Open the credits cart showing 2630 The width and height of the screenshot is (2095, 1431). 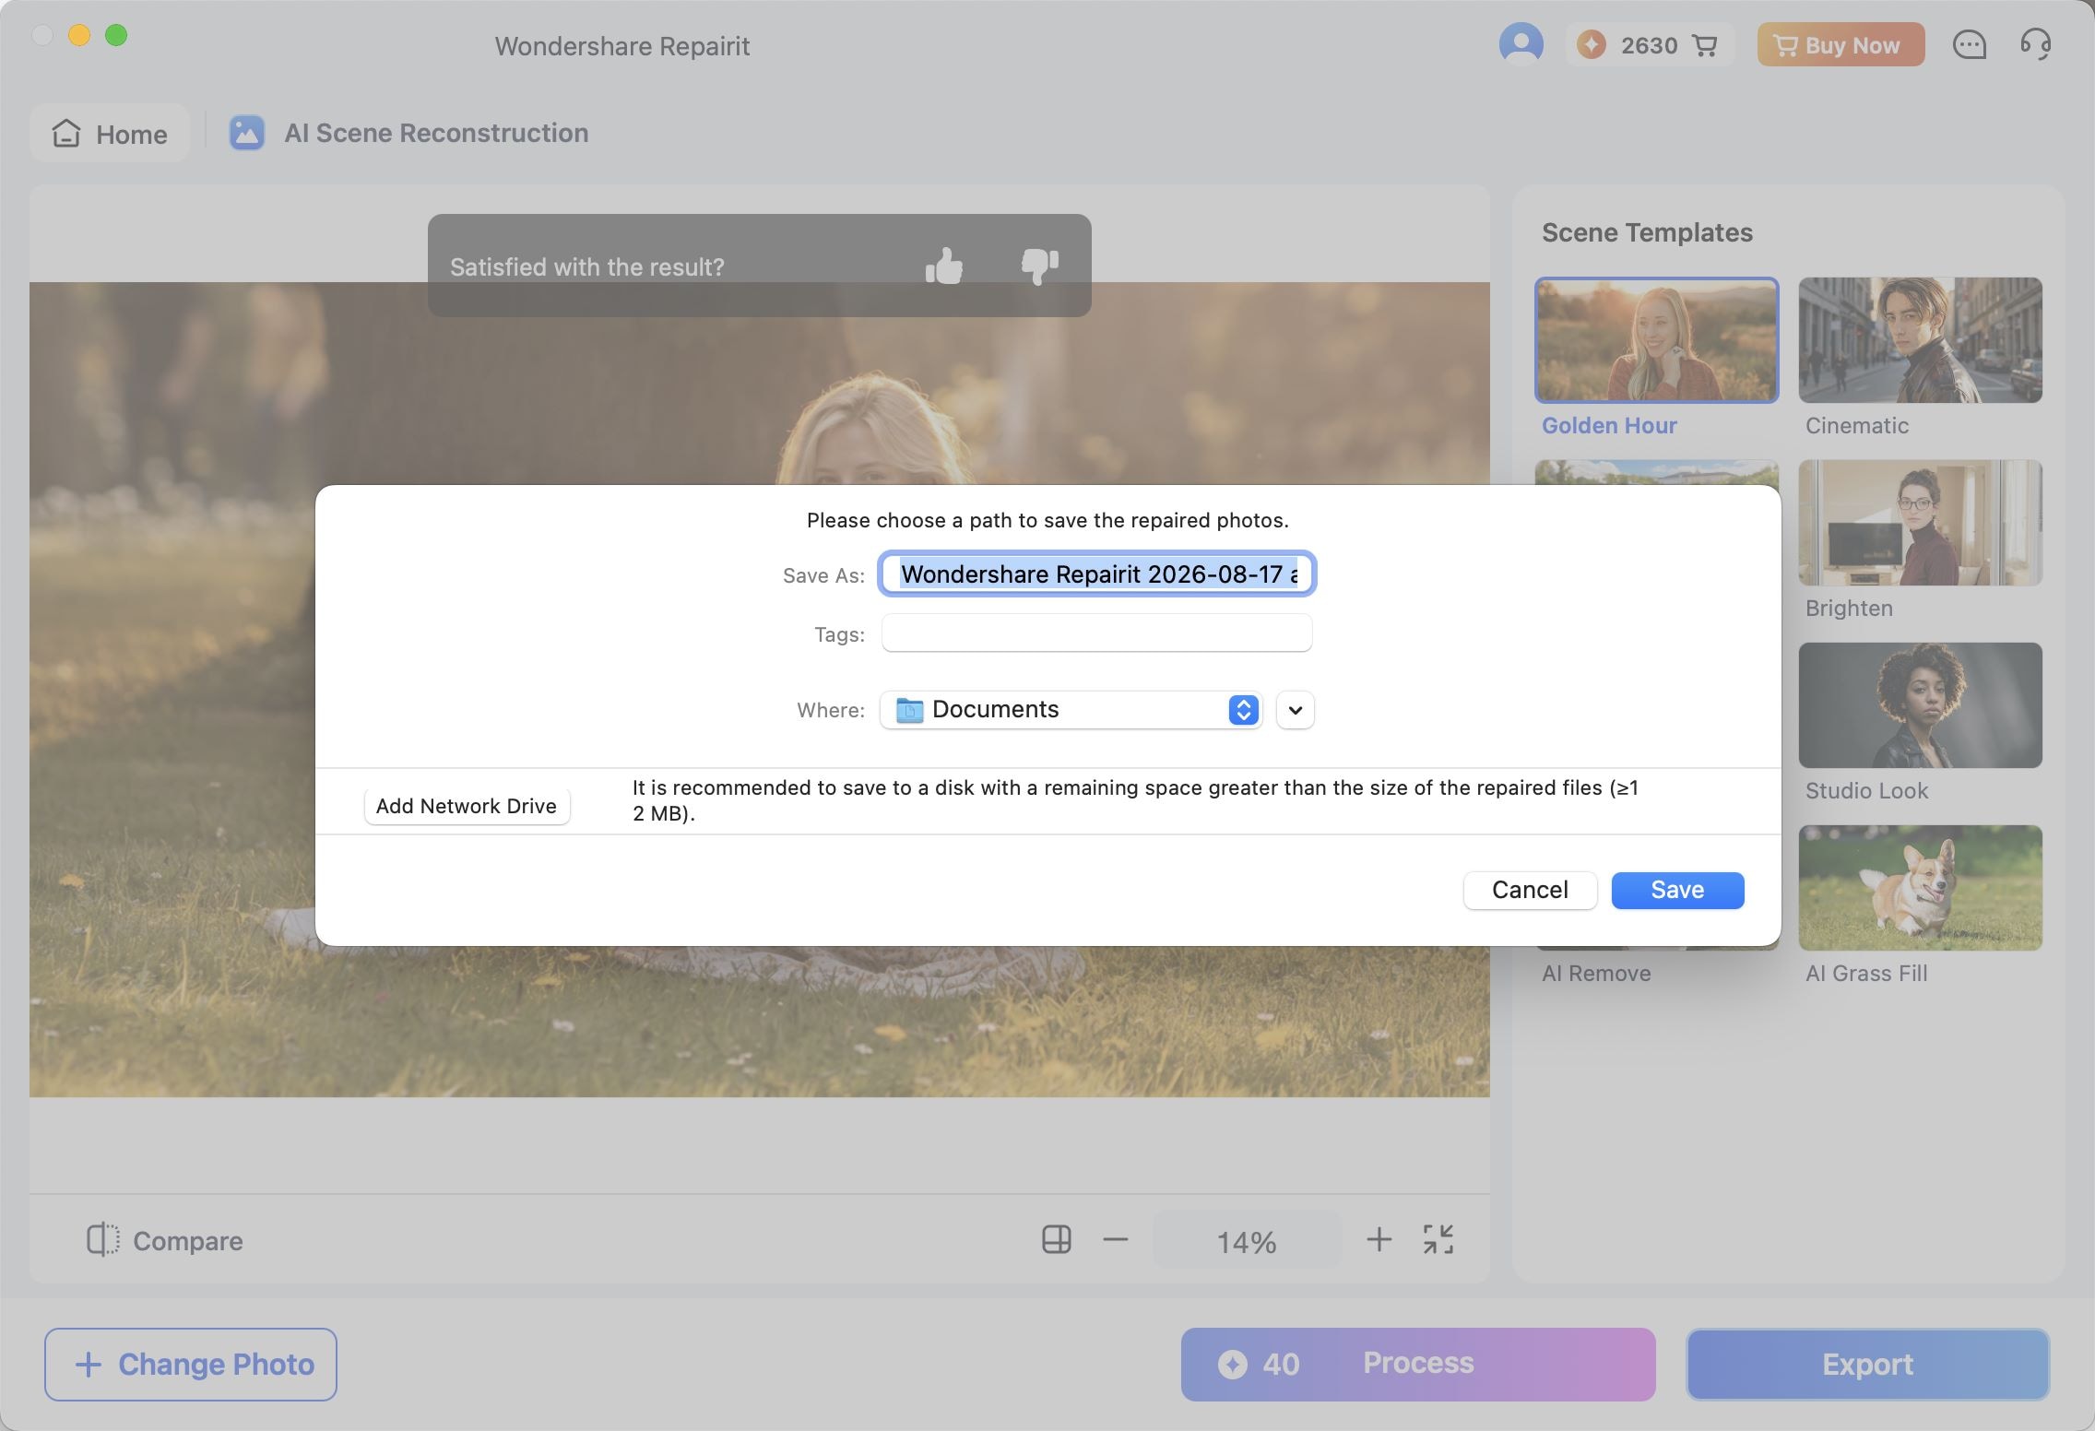click(x=1650, y=45)
